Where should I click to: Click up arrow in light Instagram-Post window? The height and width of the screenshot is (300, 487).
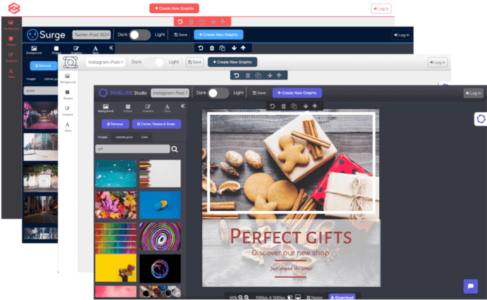point(279,75)
